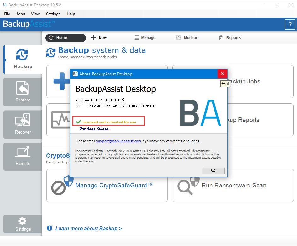Viewport: 297px width, 246px height.
Task: Open the Settings menu in menu bar
Action: pyautogui.click(x=53, y=14)
